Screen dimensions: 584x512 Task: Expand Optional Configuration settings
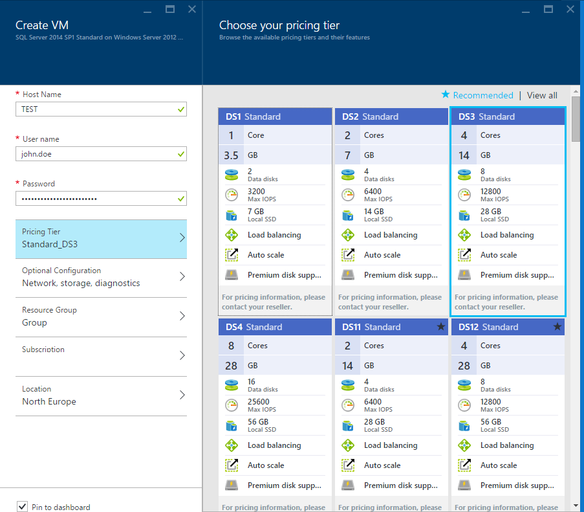point(101,277)
